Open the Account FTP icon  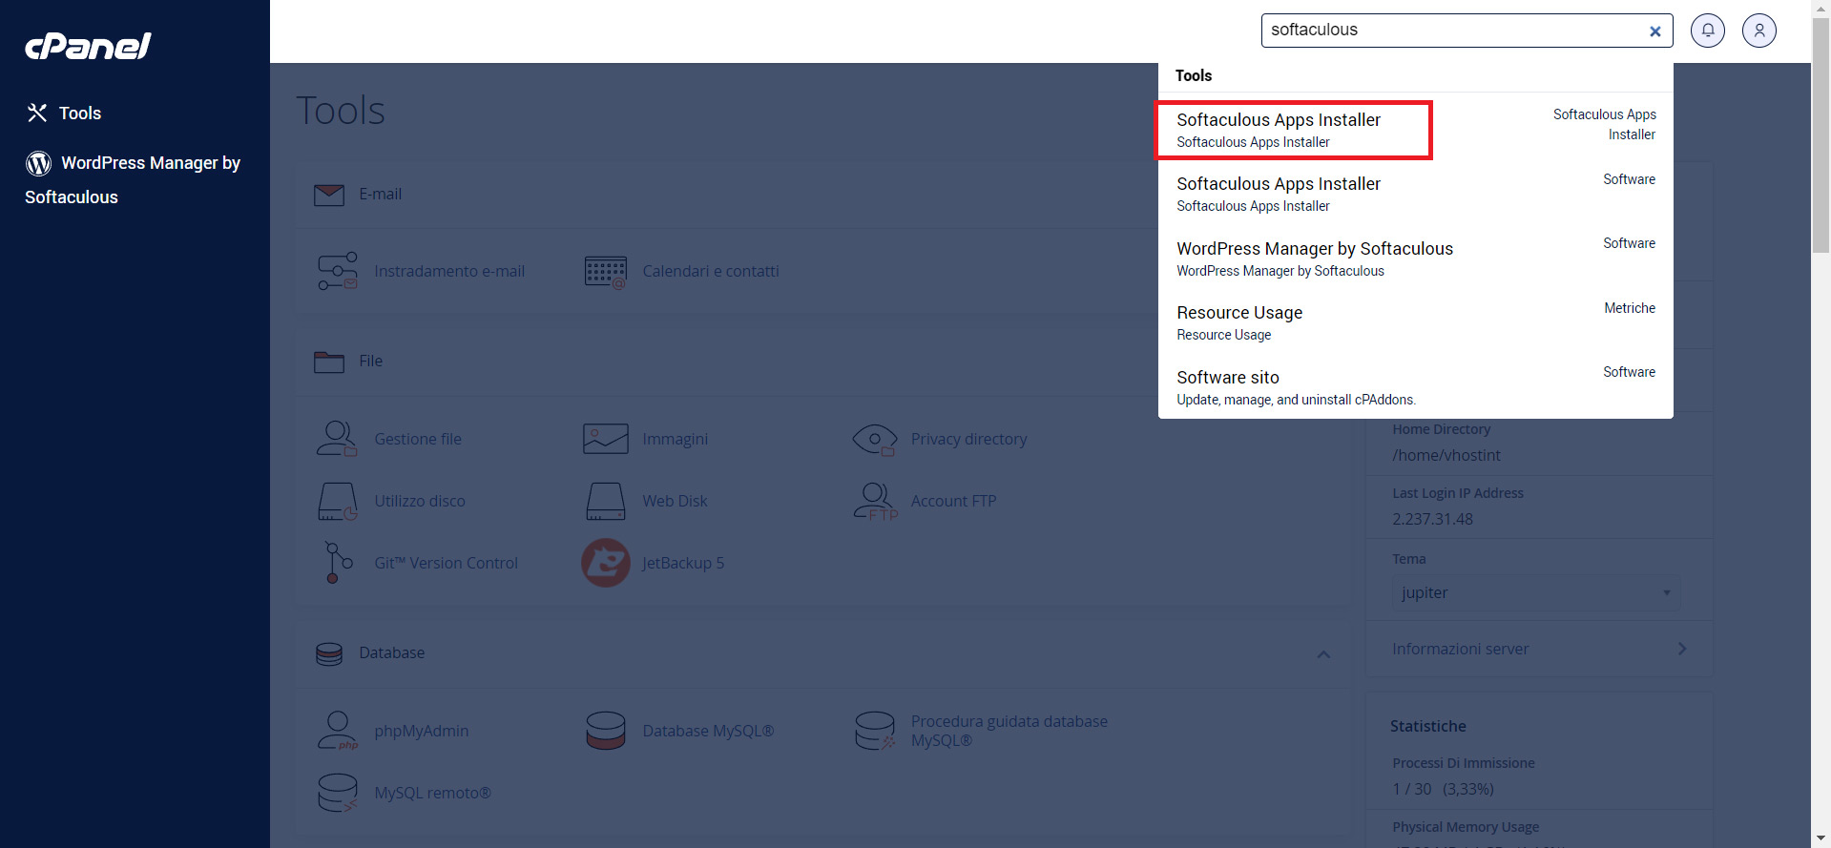pos(875,502)
